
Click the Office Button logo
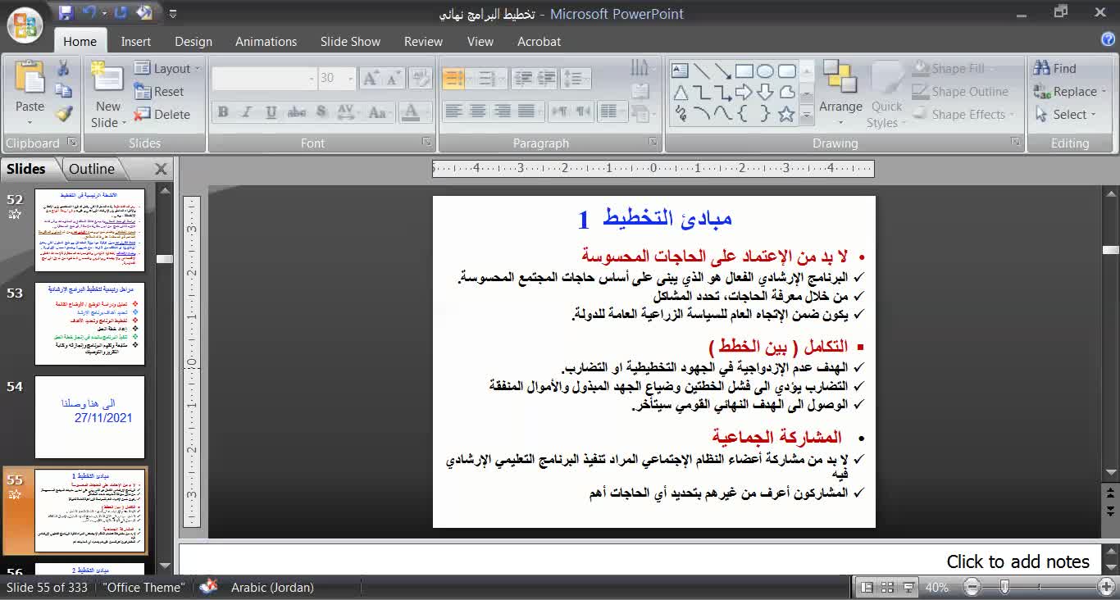click(x=25, y=24)
